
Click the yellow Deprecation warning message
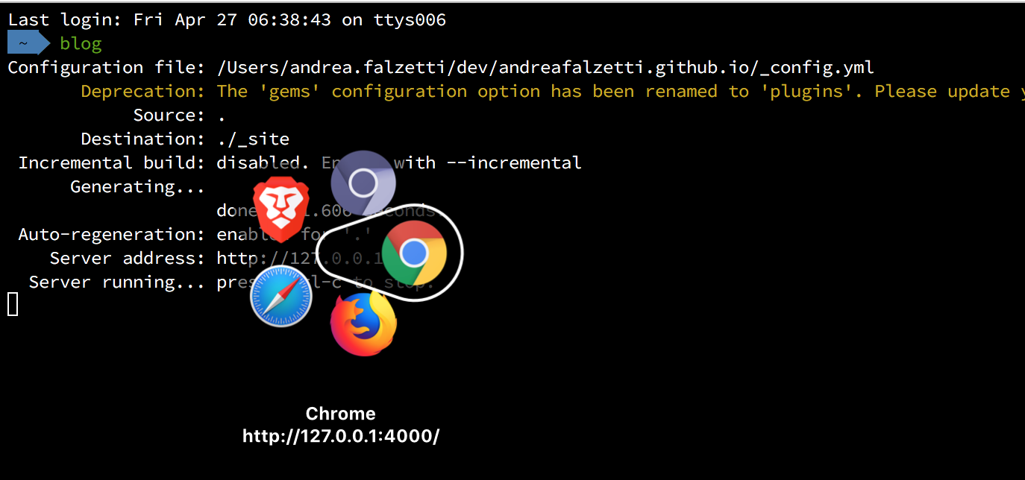coord(620,92)
